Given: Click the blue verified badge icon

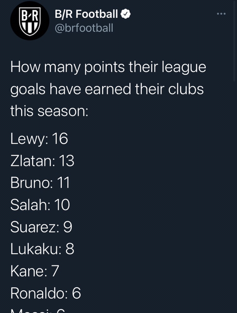Looking at the screenshot, I should click(x=125, y=14).
